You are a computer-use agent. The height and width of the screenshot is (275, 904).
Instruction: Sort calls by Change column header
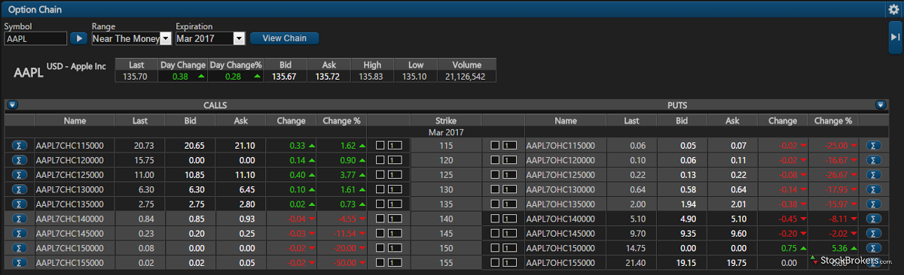[x=292, y=120]
